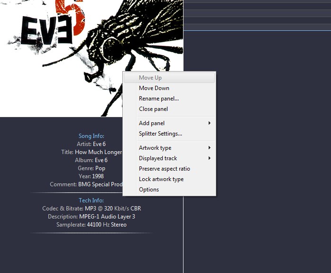Viewport: 331px width, 273px height.
Task: Click the Song Info heading
Action: [x=91, y=136]
